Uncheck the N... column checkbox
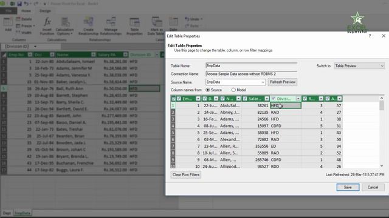Screen dimensions: 389x218 pyautogui.click(x=222, y=99)
